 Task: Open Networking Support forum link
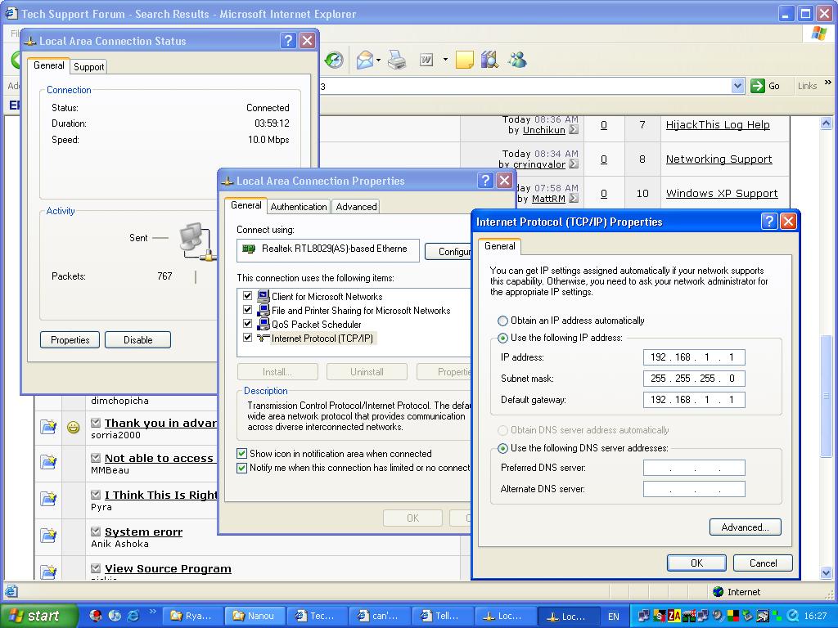719,159
